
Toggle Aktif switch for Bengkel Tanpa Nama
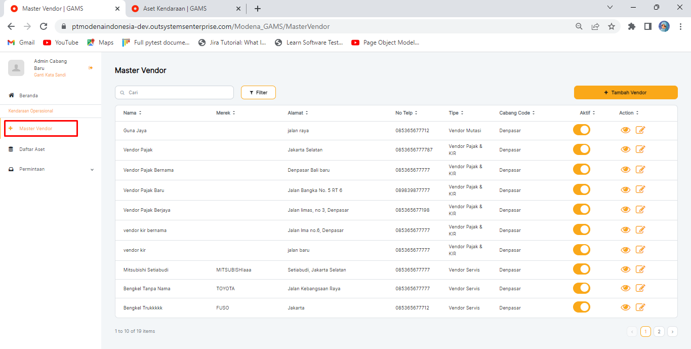pyautogui.click(x=581, y=288)
